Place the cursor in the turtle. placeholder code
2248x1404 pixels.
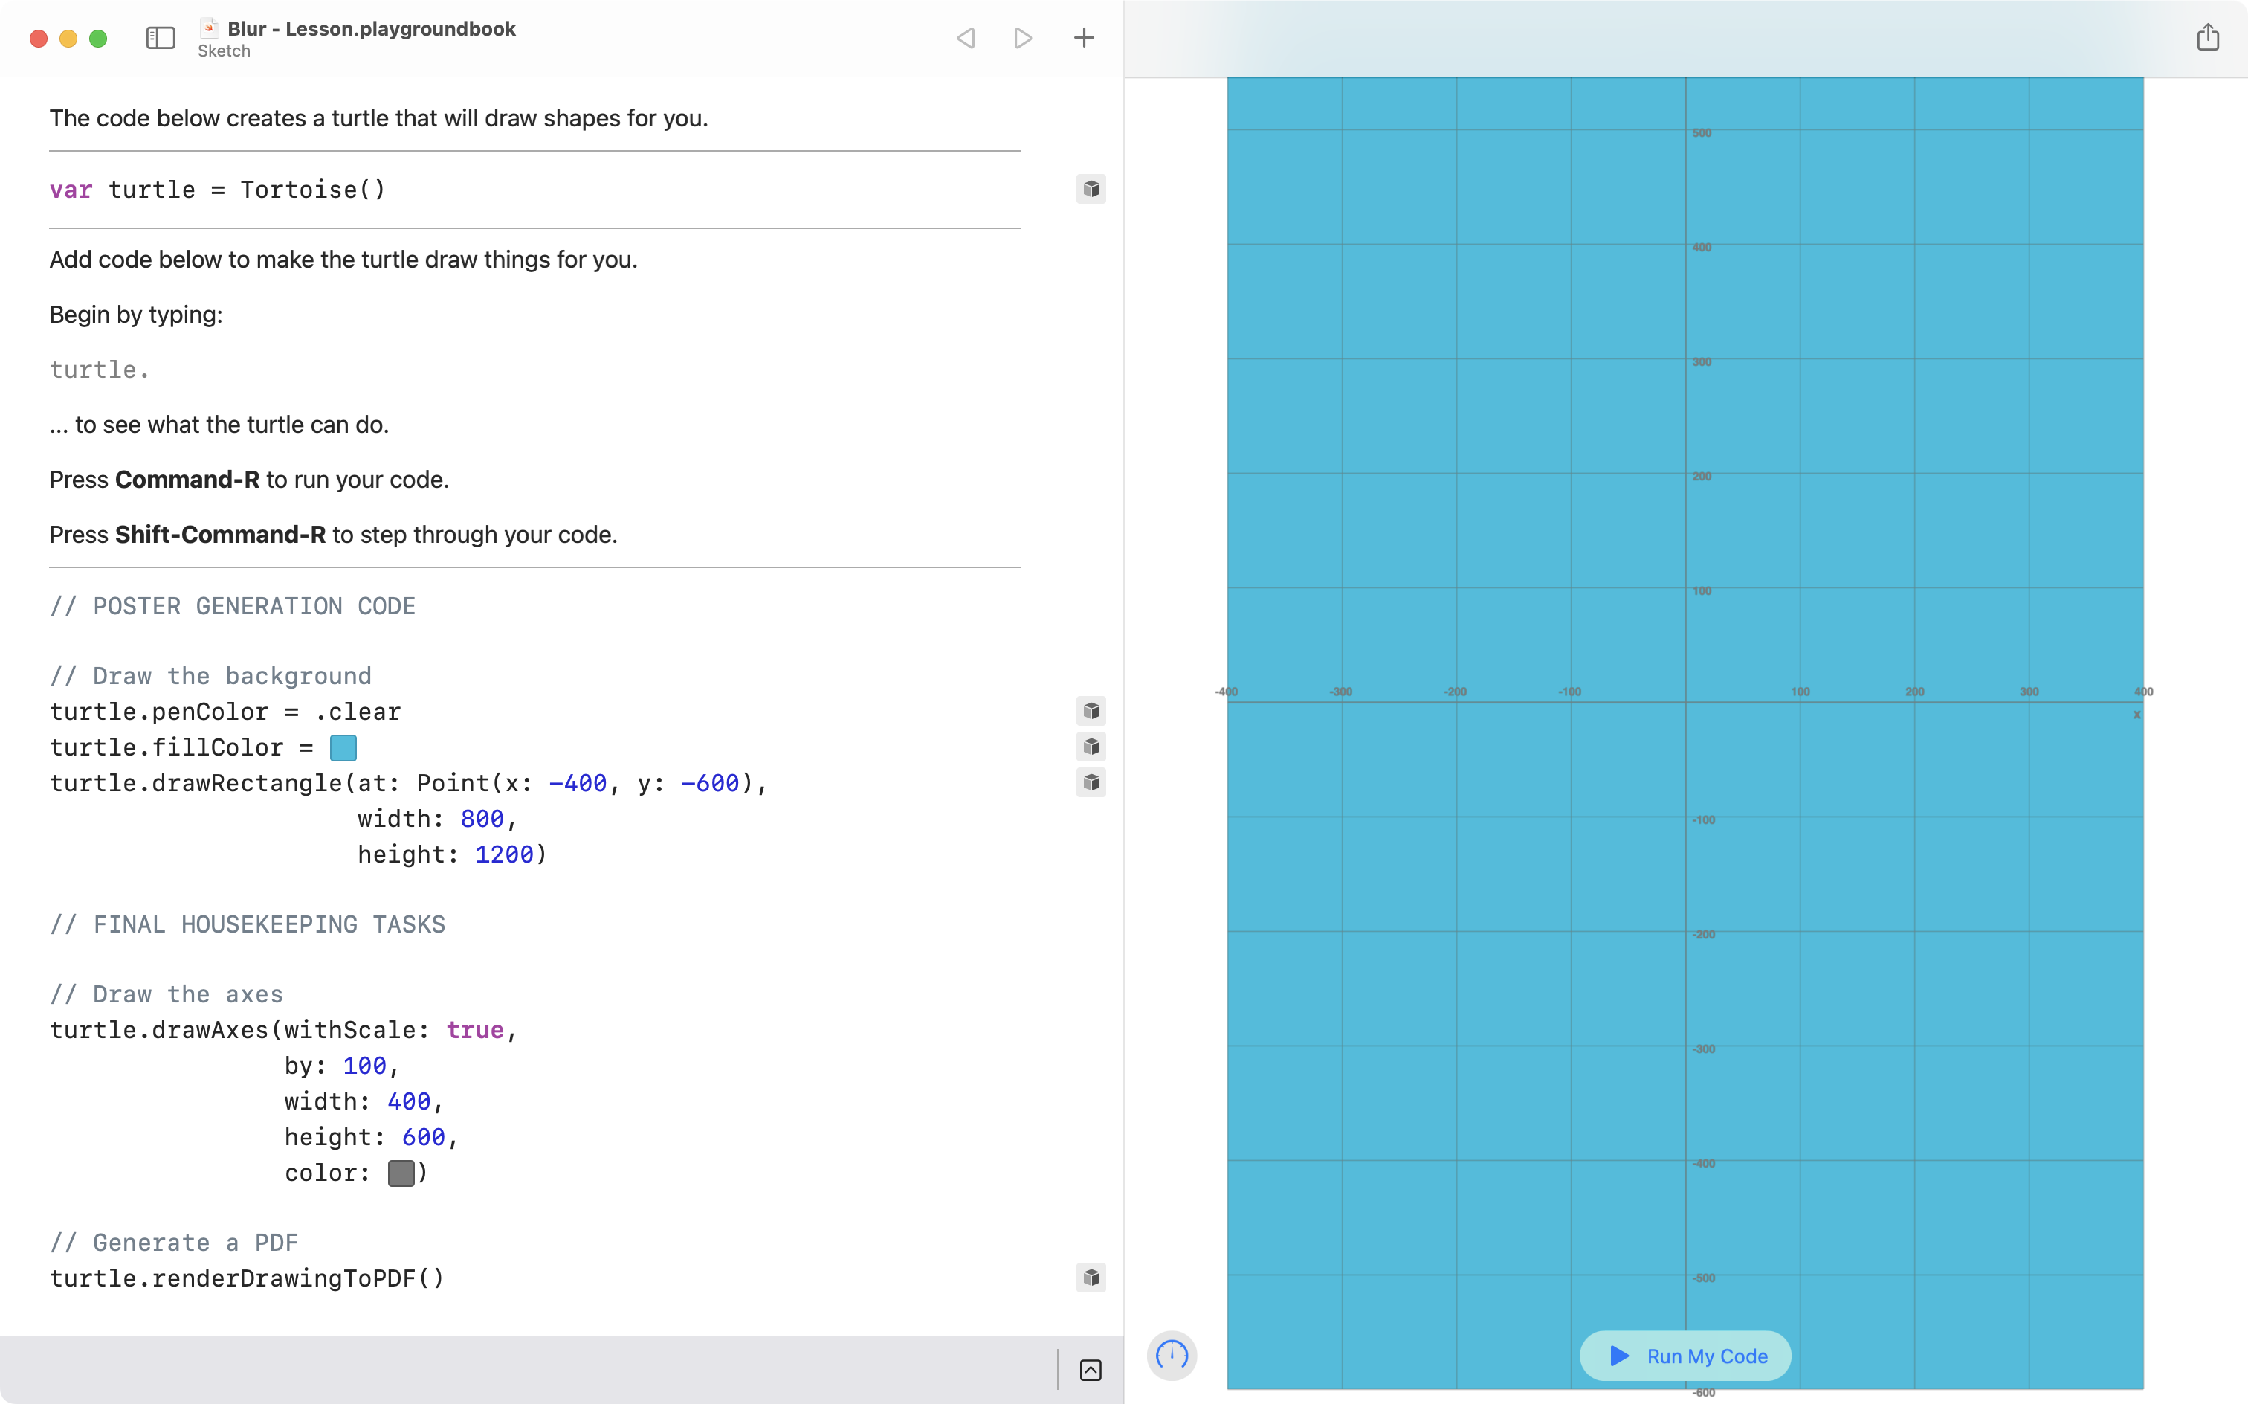[98, 369]
